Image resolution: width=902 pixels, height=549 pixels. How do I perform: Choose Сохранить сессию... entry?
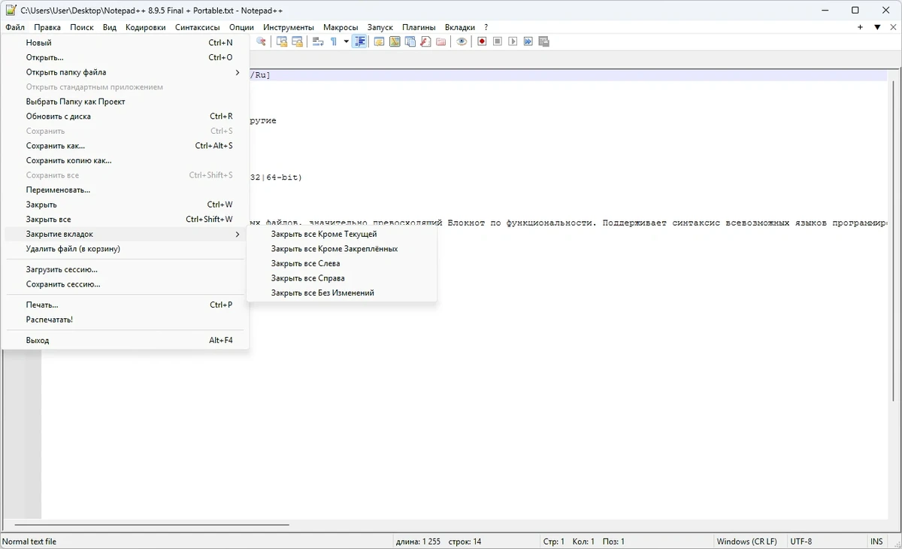(x=126, y=284)
